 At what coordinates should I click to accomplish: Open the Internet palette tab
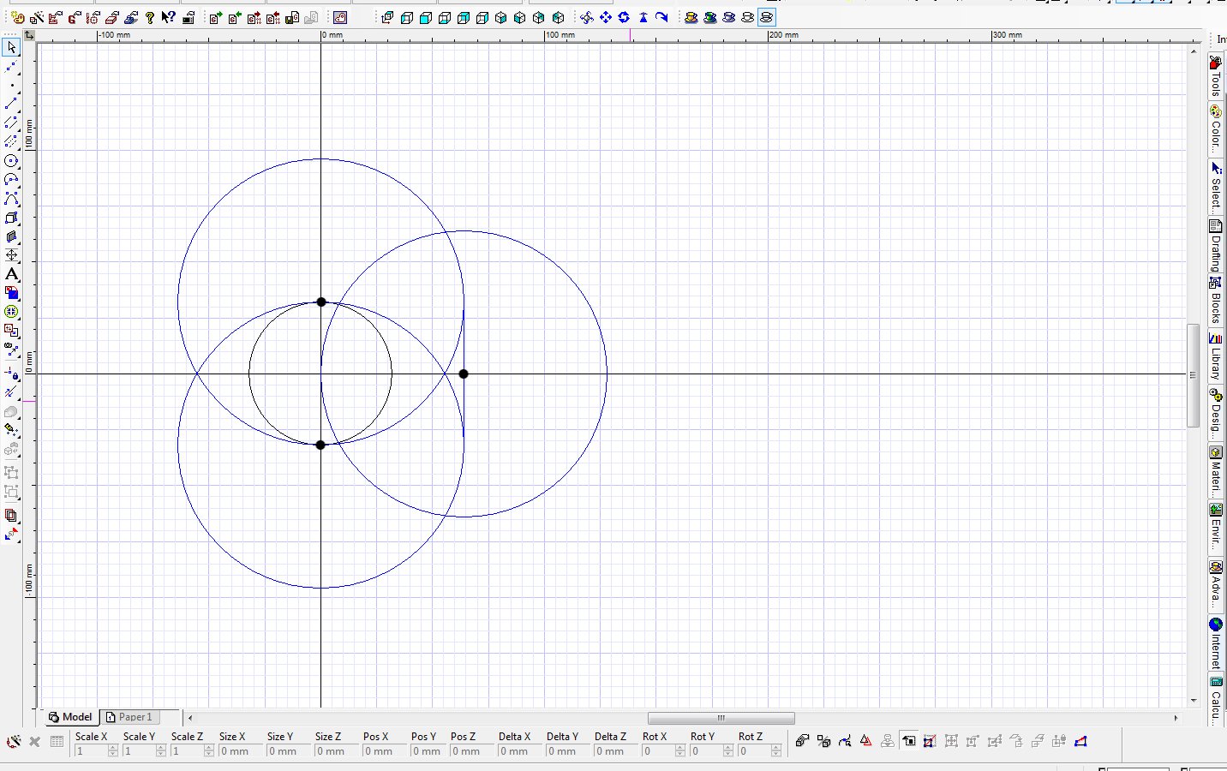pos(1216,644)
